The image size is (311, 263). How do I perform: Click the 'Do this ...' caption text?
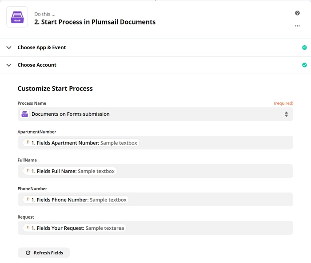[x=45, y=14]
